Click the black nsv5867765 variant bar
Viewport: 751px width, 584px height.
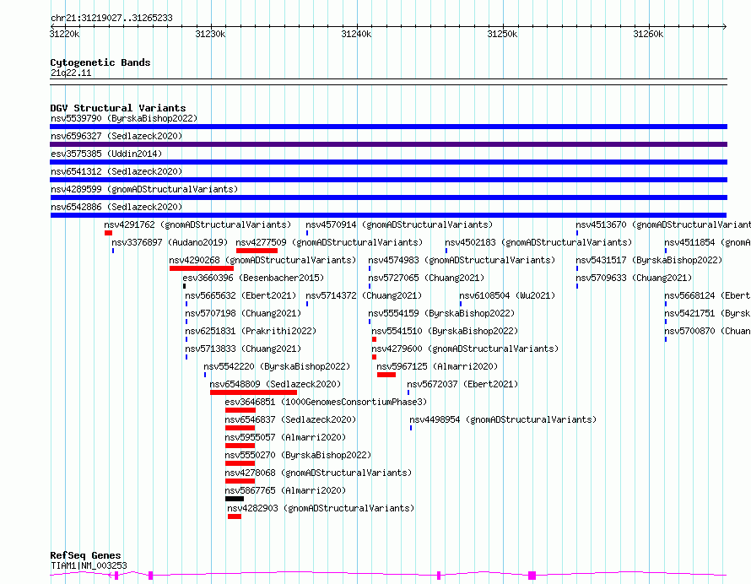pyautogui.click(x=235, y=499)
